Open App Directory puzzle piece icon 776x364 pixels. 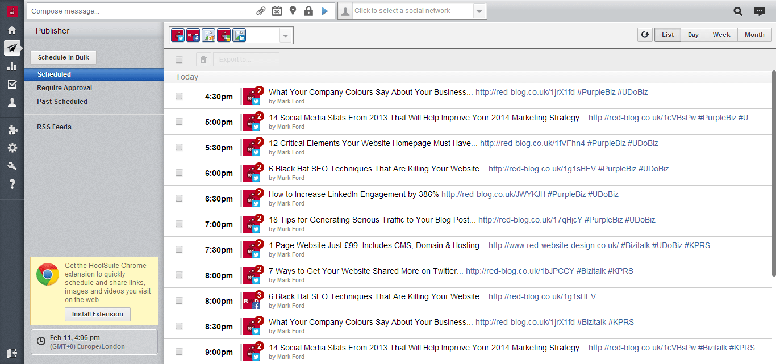pos(12,129)
